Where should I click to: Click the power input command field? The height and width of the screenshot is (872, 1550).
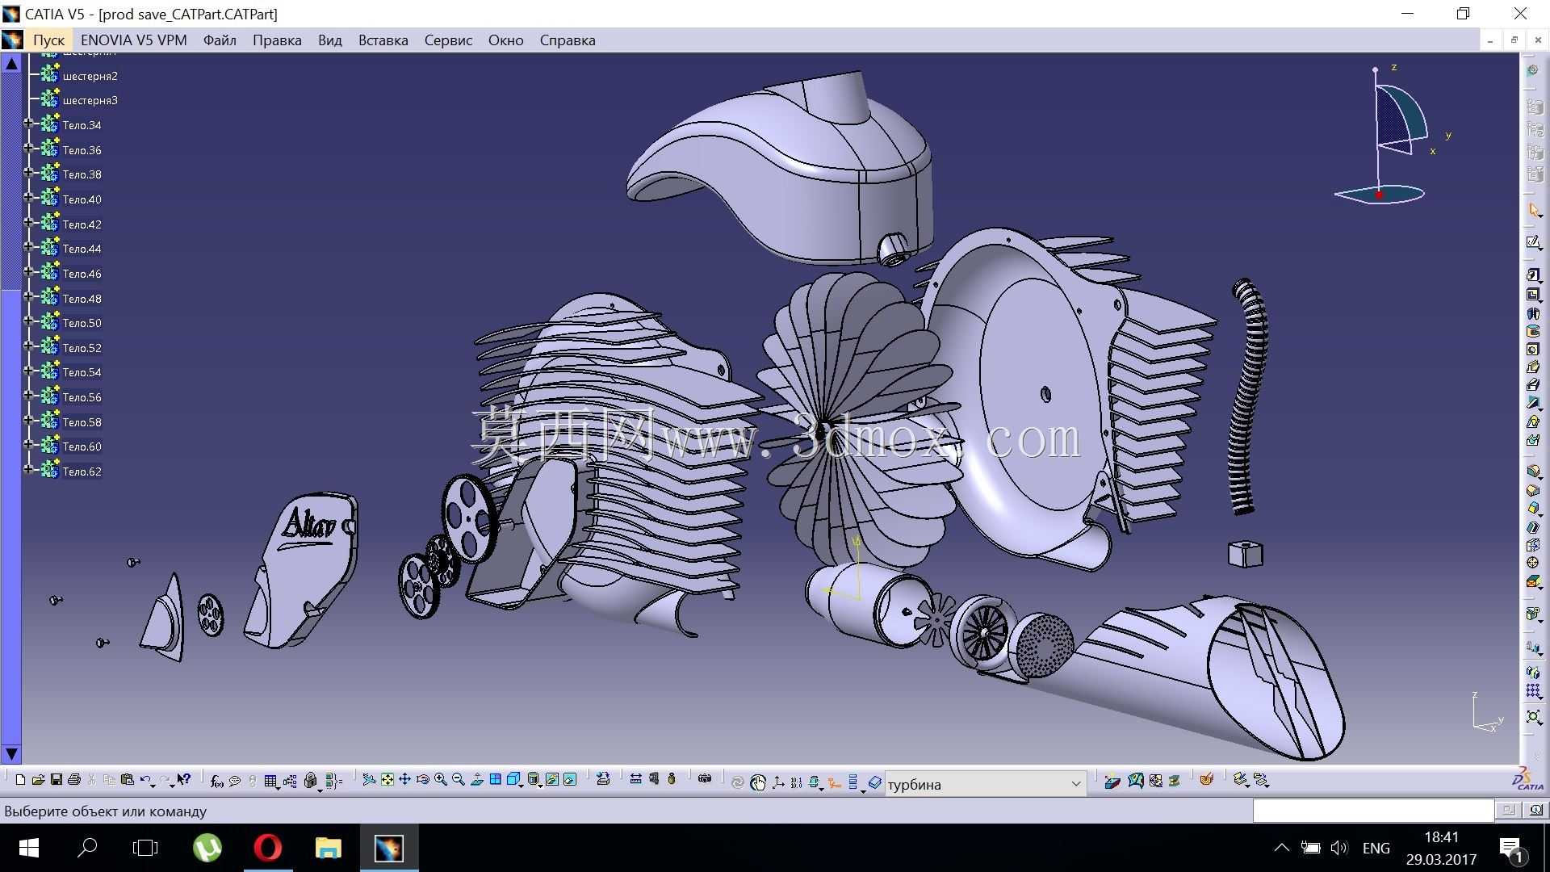[1373, 810]
